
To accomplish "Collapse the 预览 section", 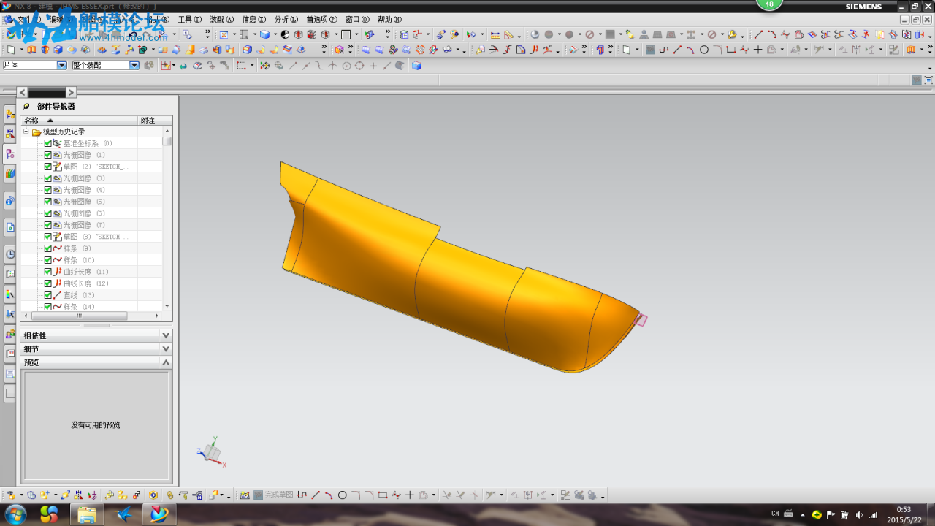I will coord(166,362).
